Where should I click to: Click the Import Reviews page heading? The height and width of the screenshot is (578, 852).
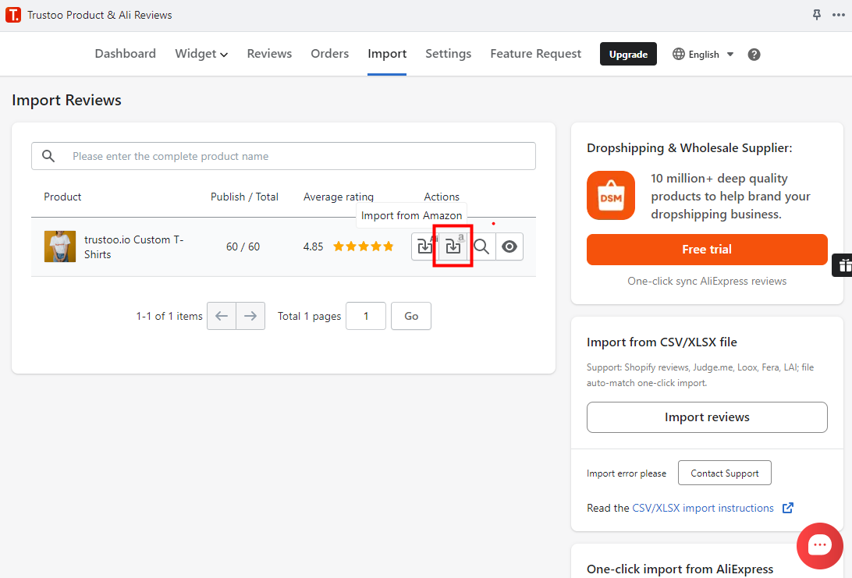67,100
